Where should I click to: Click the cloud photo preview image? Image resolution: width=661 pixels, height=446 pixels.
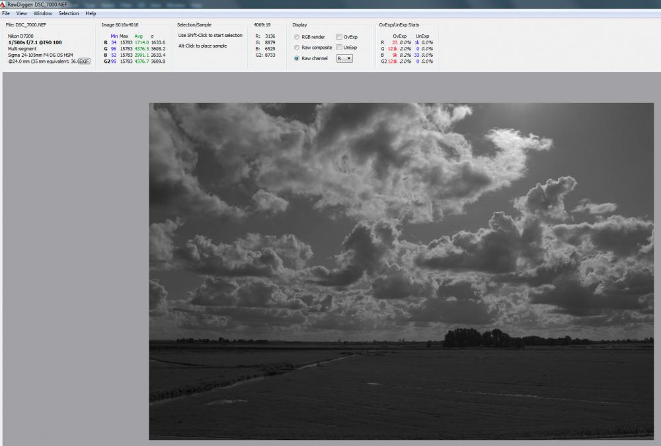click(401, 271)
